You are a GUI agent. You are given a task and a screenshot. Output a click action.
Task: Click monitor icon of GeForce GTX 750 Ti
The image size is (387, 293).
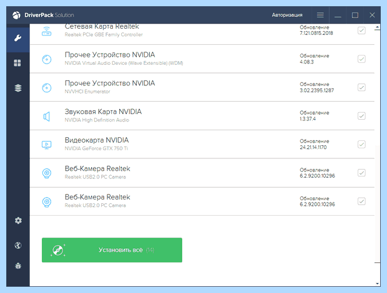(47, 145)
